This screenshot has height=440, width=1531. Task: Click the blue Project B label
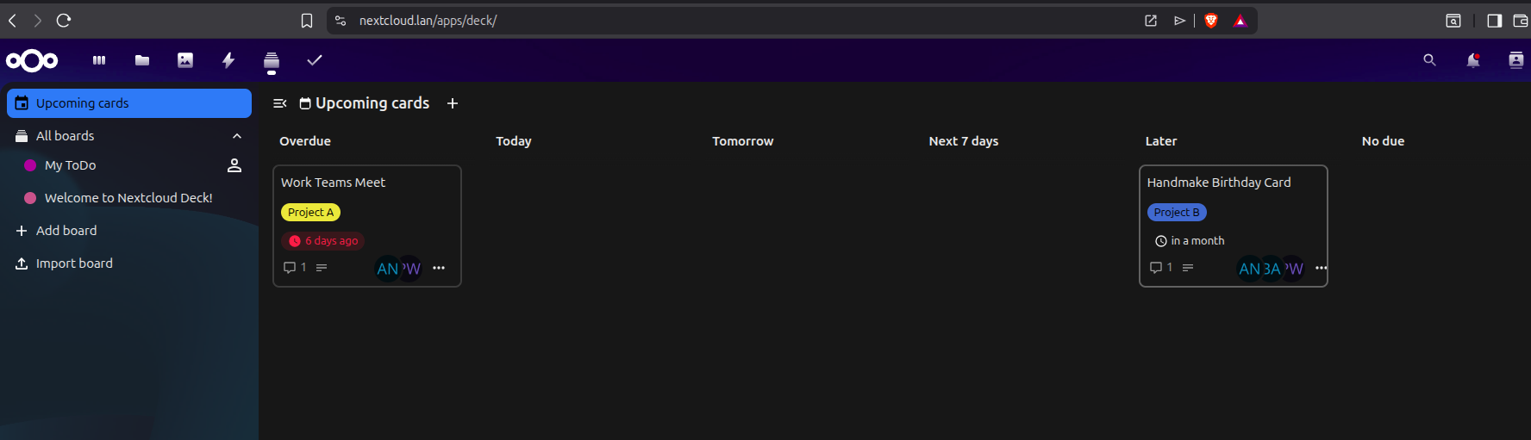pyautogui.click(x=1177, y=213)
